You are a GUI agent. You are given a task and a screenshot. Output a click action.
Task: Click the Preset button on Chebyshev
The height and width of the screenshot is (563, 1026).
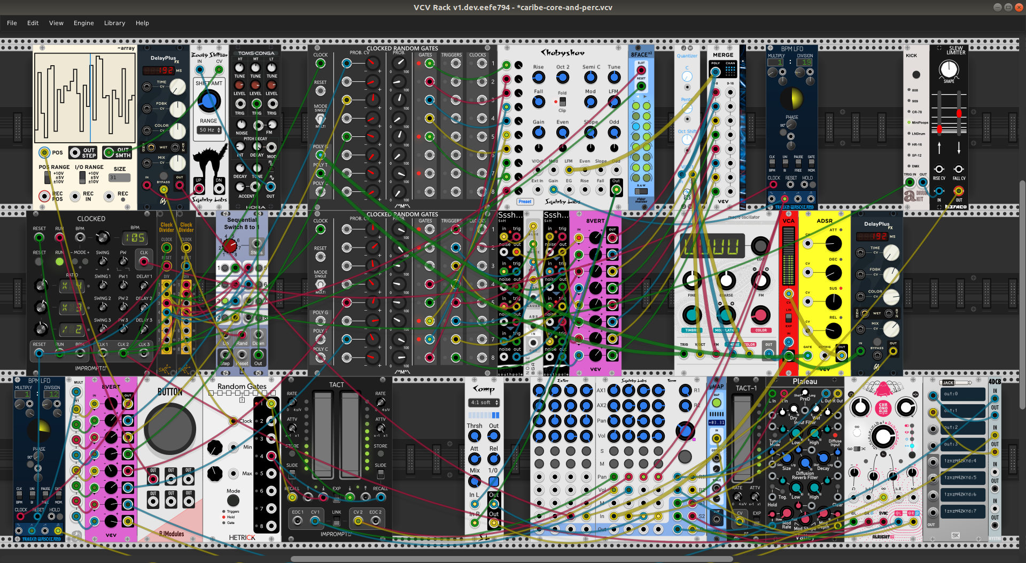click(525, 202)
